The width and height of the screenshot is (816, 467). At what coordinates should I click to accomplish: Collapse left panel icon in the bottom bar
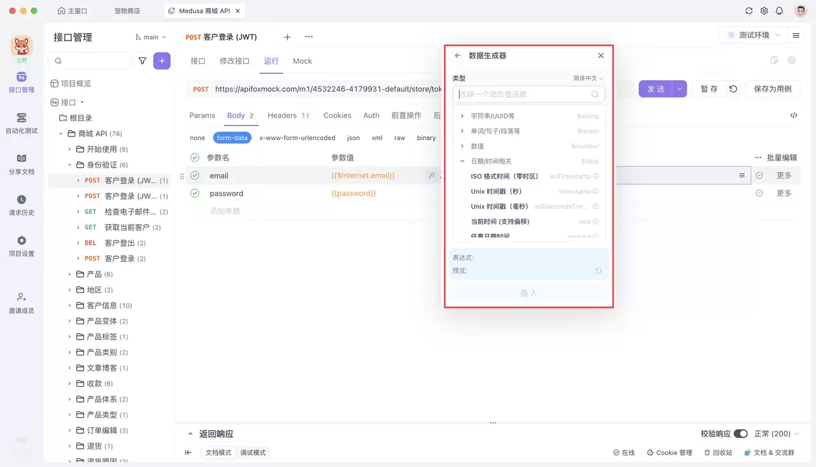188,452
